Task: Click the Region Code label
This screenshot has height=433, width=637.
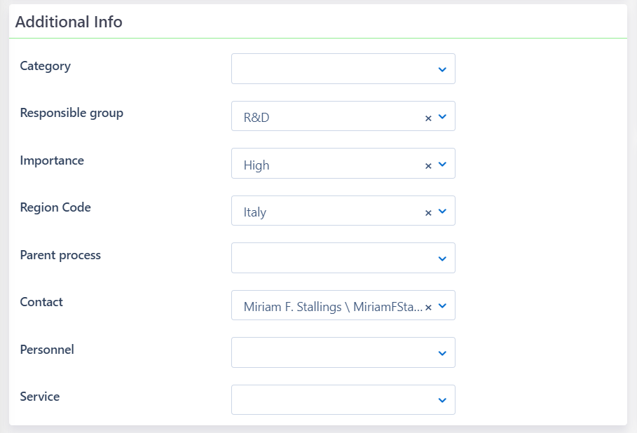Action: pyautogui.click(x=55, y=208)
